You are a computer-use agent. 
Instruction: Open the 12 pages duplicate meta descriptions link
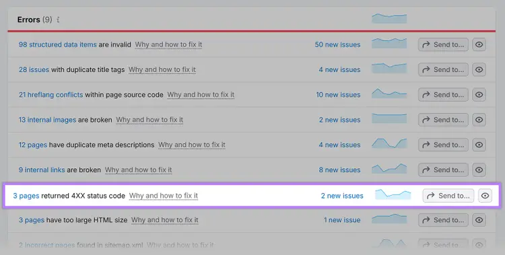(33, 145)
